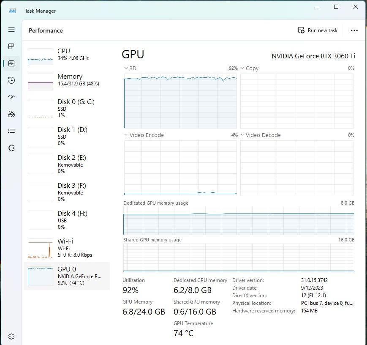Select the GPU 0 performance item
This screenshot has width=367, height=345.
pos(67,276)
